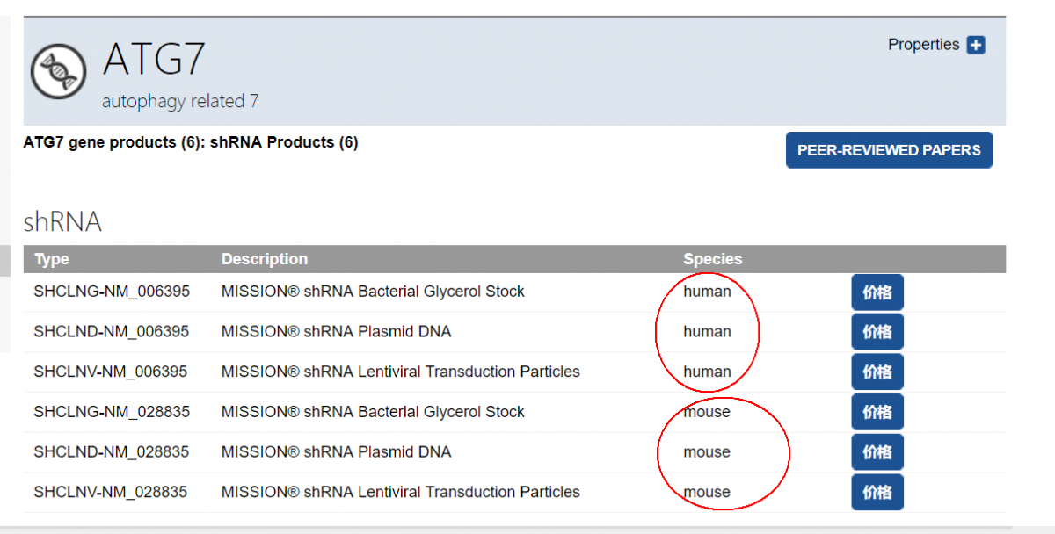1055x534 pixels.
Task: Click the Properties label text
Action: click(923, 45)
